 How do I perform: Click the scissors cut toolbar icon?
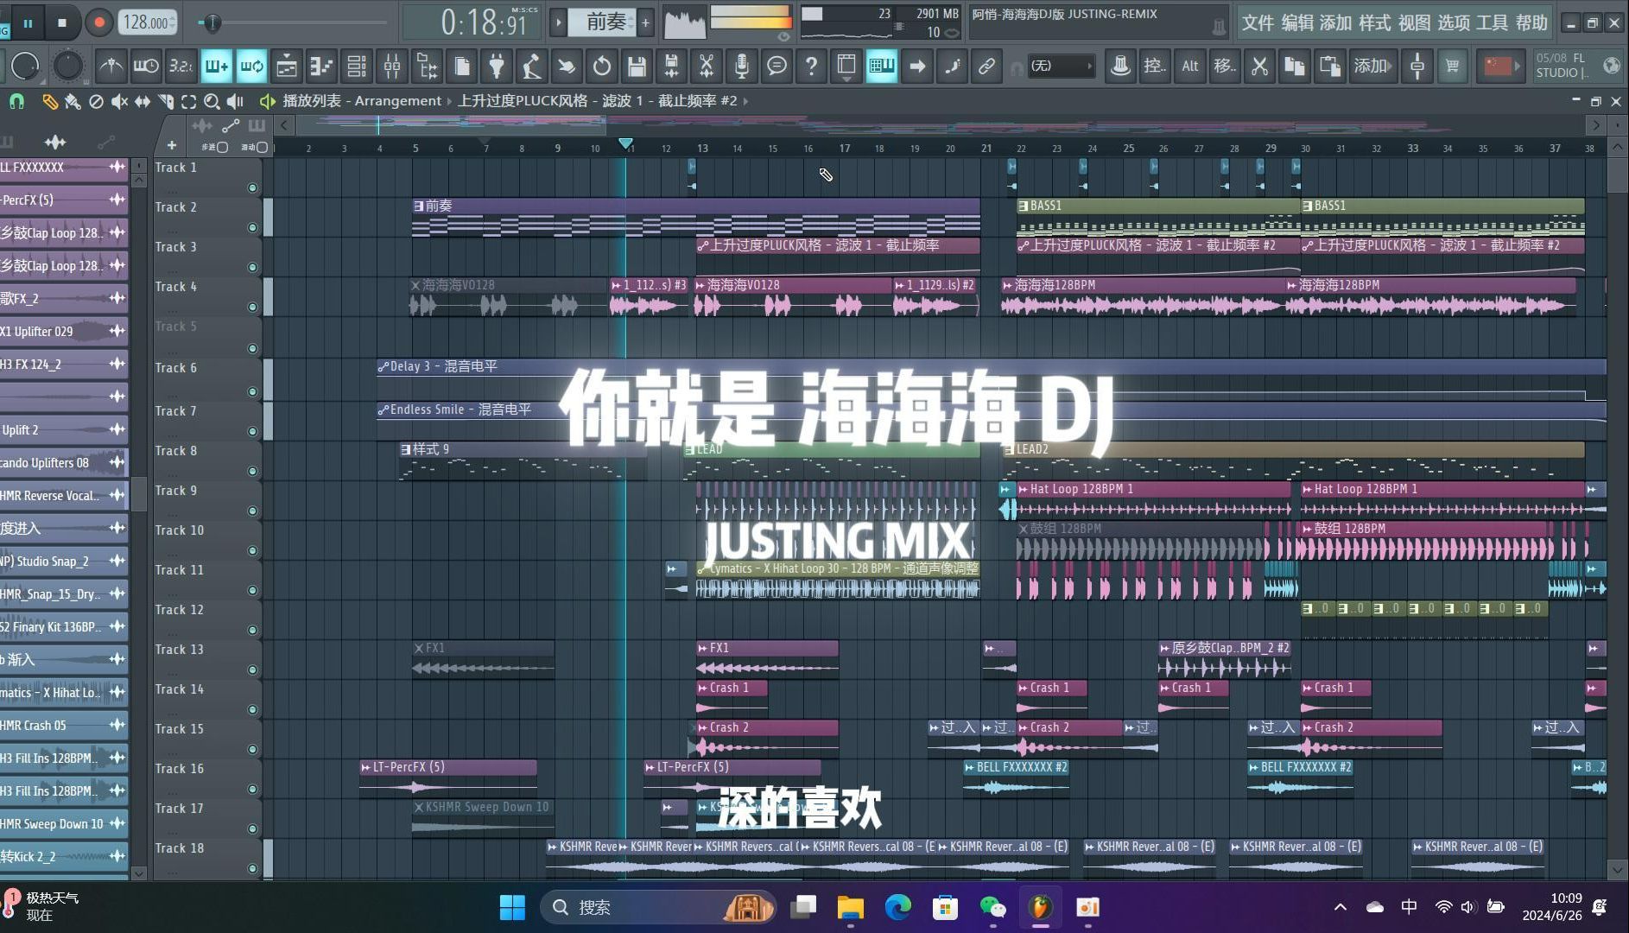(1259, 66)
